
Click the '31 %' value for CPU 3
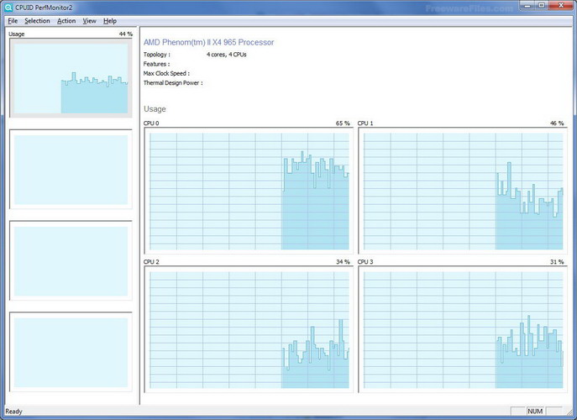[557, 262]
